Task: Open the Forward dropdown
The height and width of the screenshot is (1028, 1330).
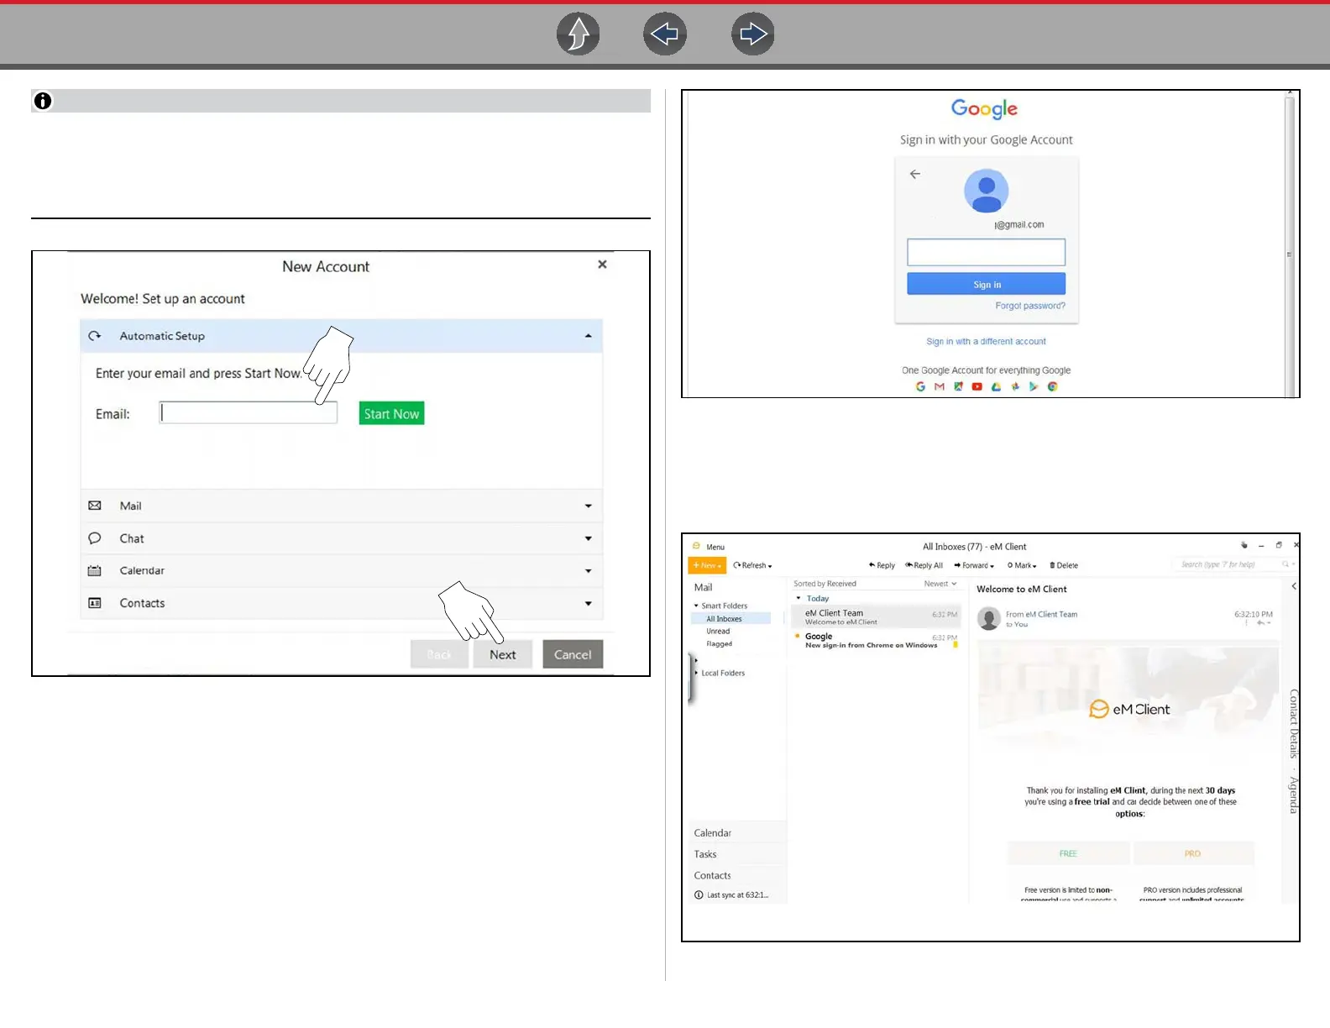Action: click(974, 565)
